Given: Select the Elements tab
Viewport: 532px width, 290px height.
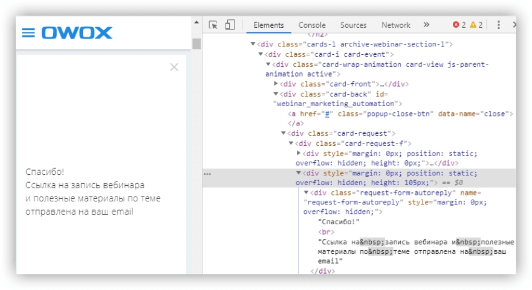Looking at the screenshot, I should tap(268, 25).
